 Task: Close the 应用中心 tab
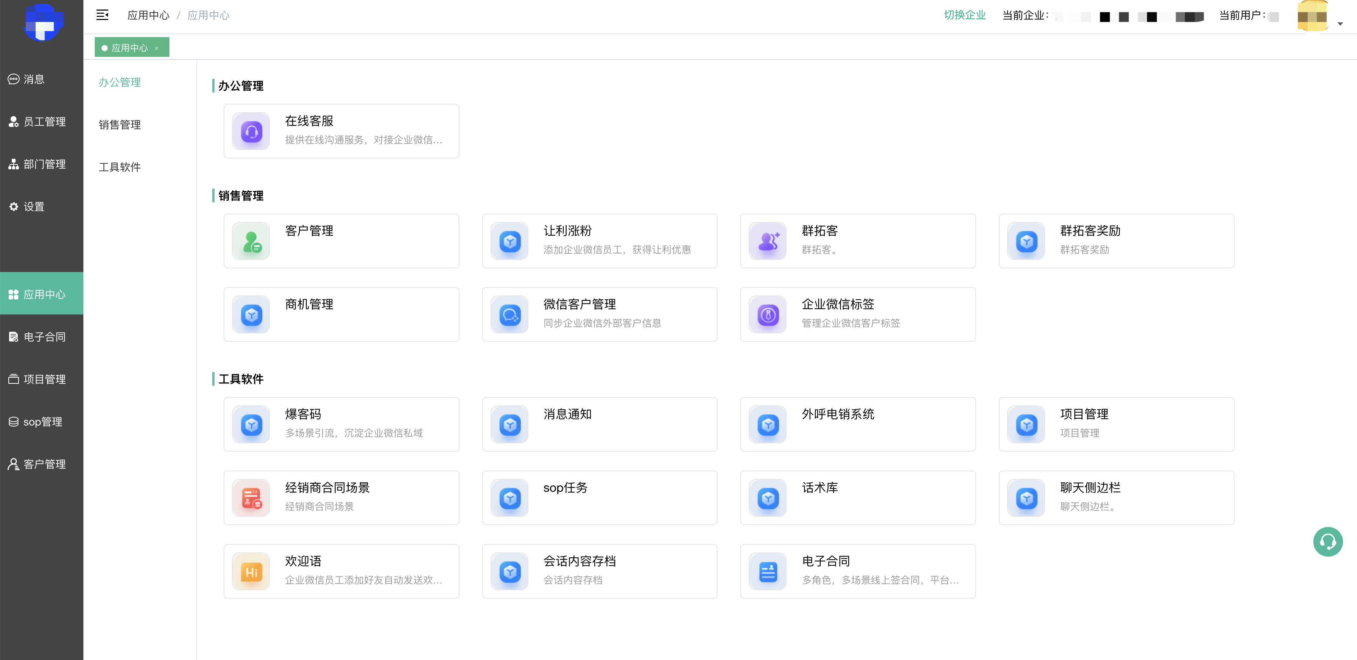coord(157,48)
